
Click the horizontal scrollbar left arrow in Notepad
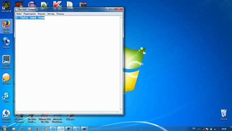[17, 112]
